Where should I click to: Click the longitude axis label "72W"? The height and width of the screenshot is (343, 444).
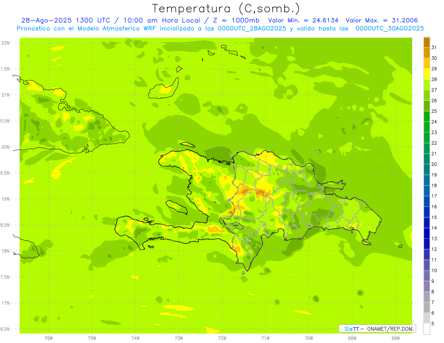[x=222, y=338]
